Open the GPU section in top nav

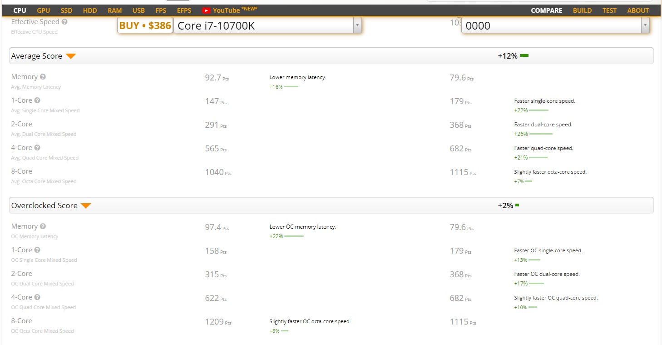click(x=44, y=10)
